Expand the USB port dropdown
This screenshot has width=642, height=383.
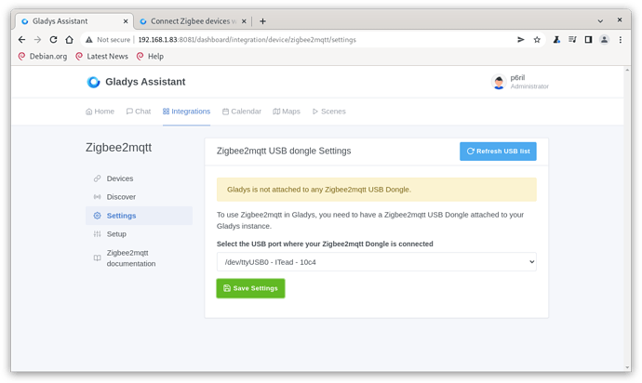click(376, 262)
